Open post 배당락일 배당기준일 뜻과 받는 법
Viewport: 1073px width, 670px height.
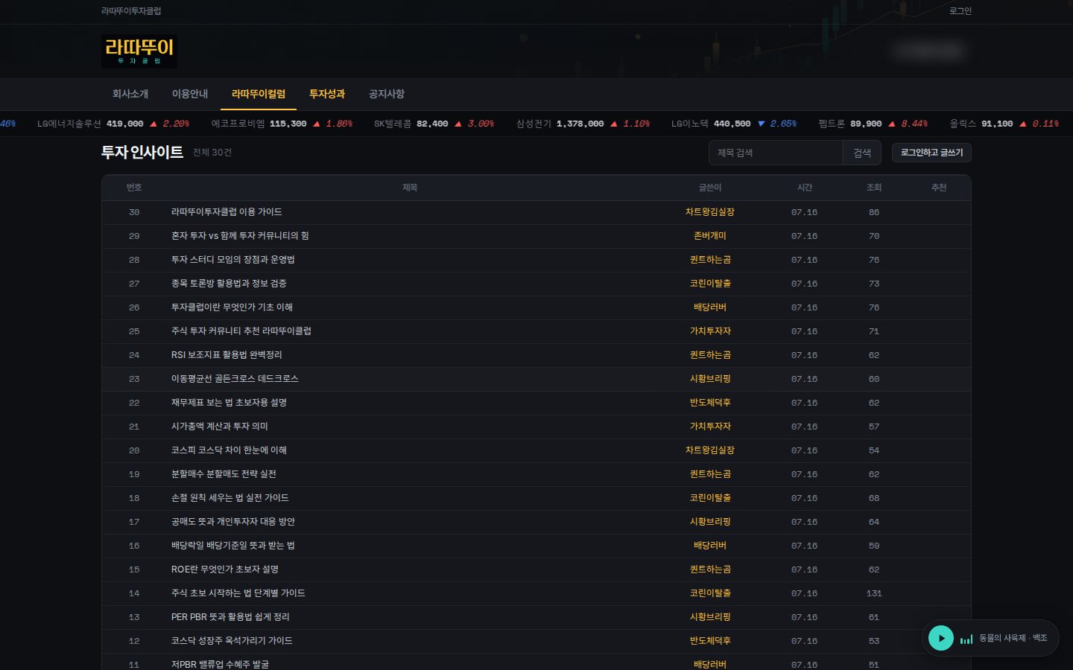(233, 546)
